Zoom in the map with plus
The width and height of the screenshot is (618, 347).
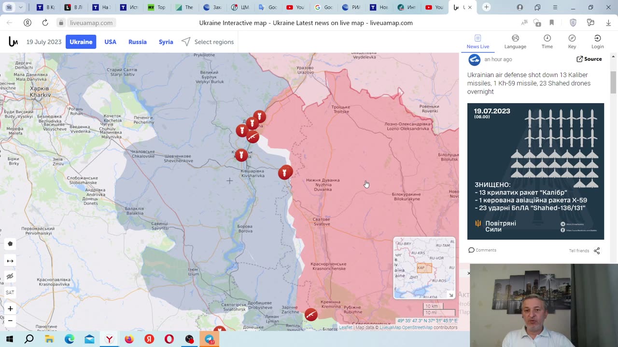pyautogui.click(x=10, y=308)
